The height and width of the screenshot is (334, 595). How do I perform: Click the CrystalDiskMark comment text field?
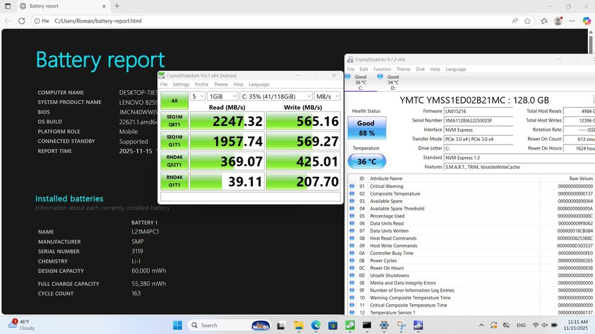[250, 197]
